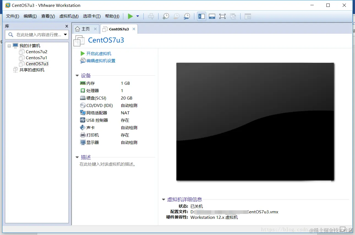355x235 pixels.
Task: Open the Snapshot Manager
Action: (x=187, y=16)
